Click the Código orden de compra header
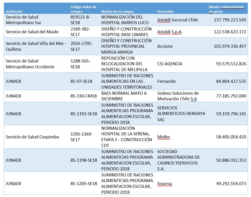 click(83, 9)
